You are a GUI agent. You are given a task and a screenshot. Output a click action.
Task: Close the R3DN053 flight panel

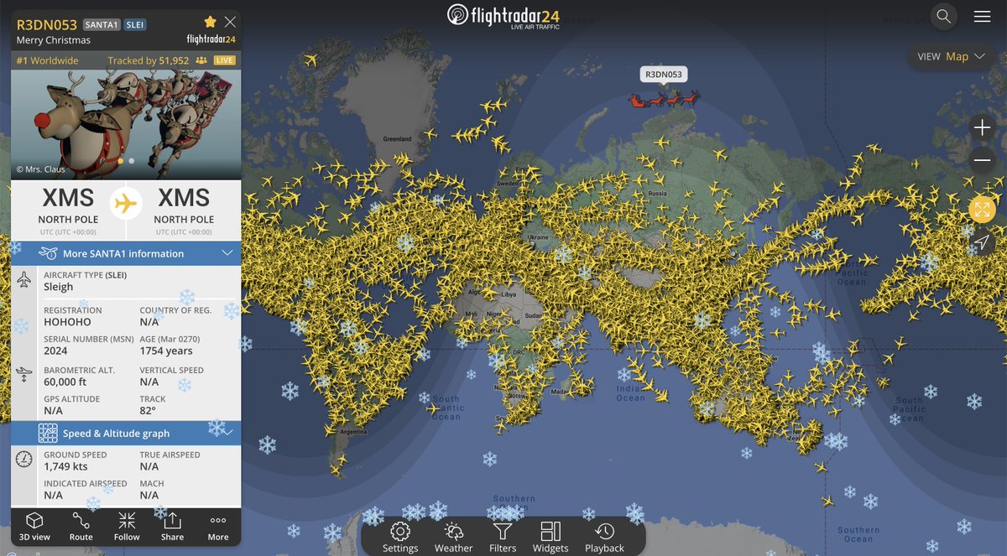click(230, 22)
